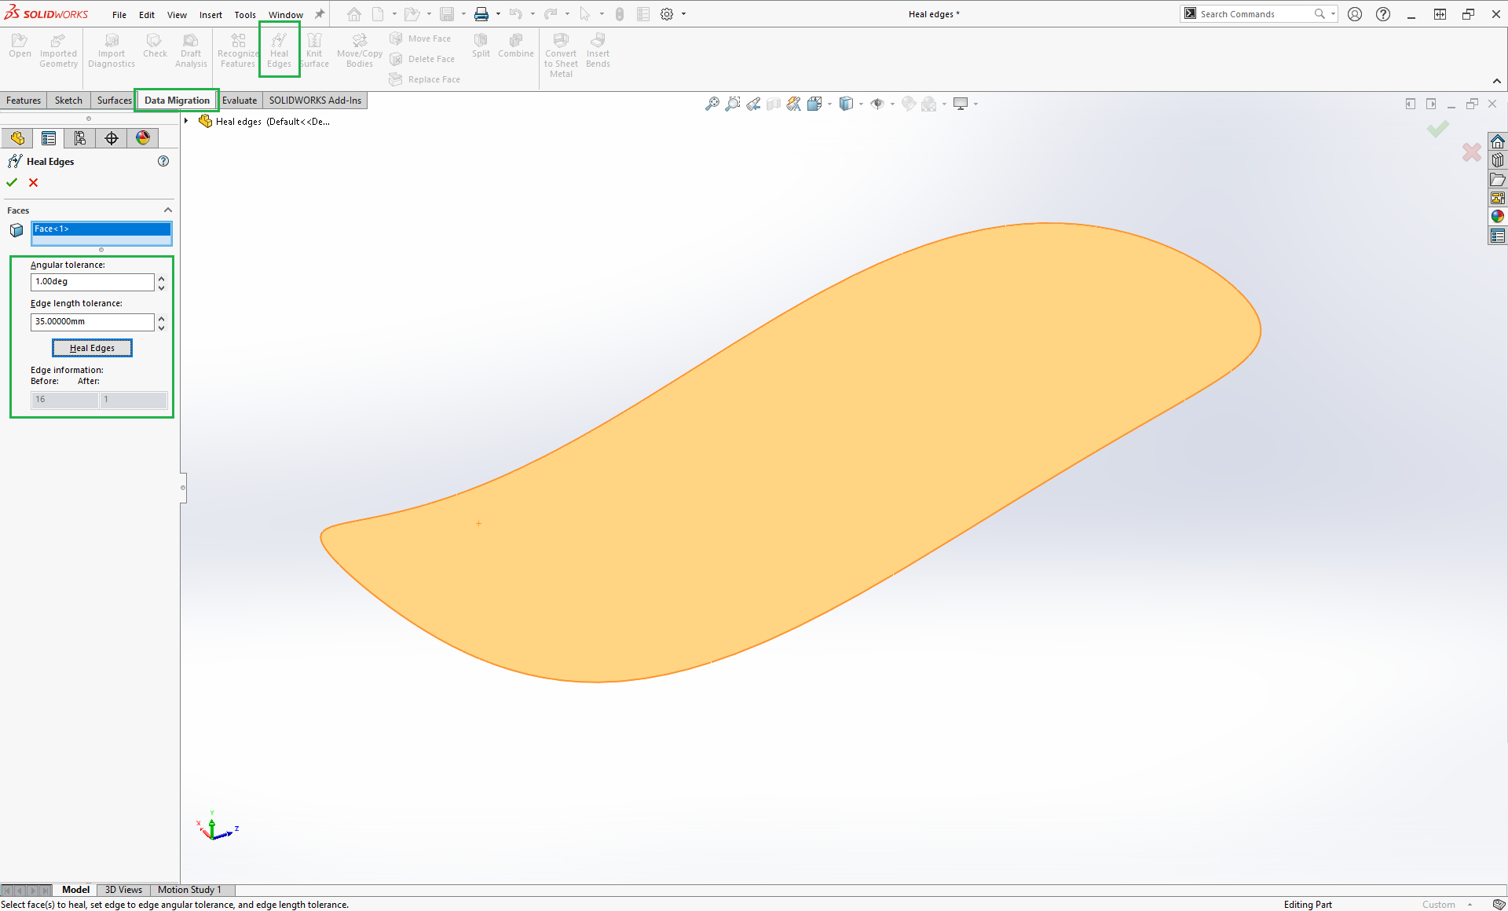Expand the Heal edges tree item
This screenshot has width=1508, height=911.
tap(186, 121)
